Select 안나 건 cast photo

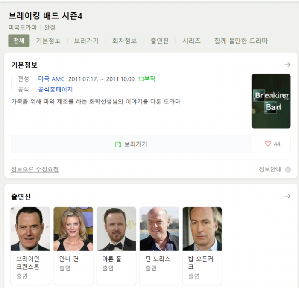point(73,229)
